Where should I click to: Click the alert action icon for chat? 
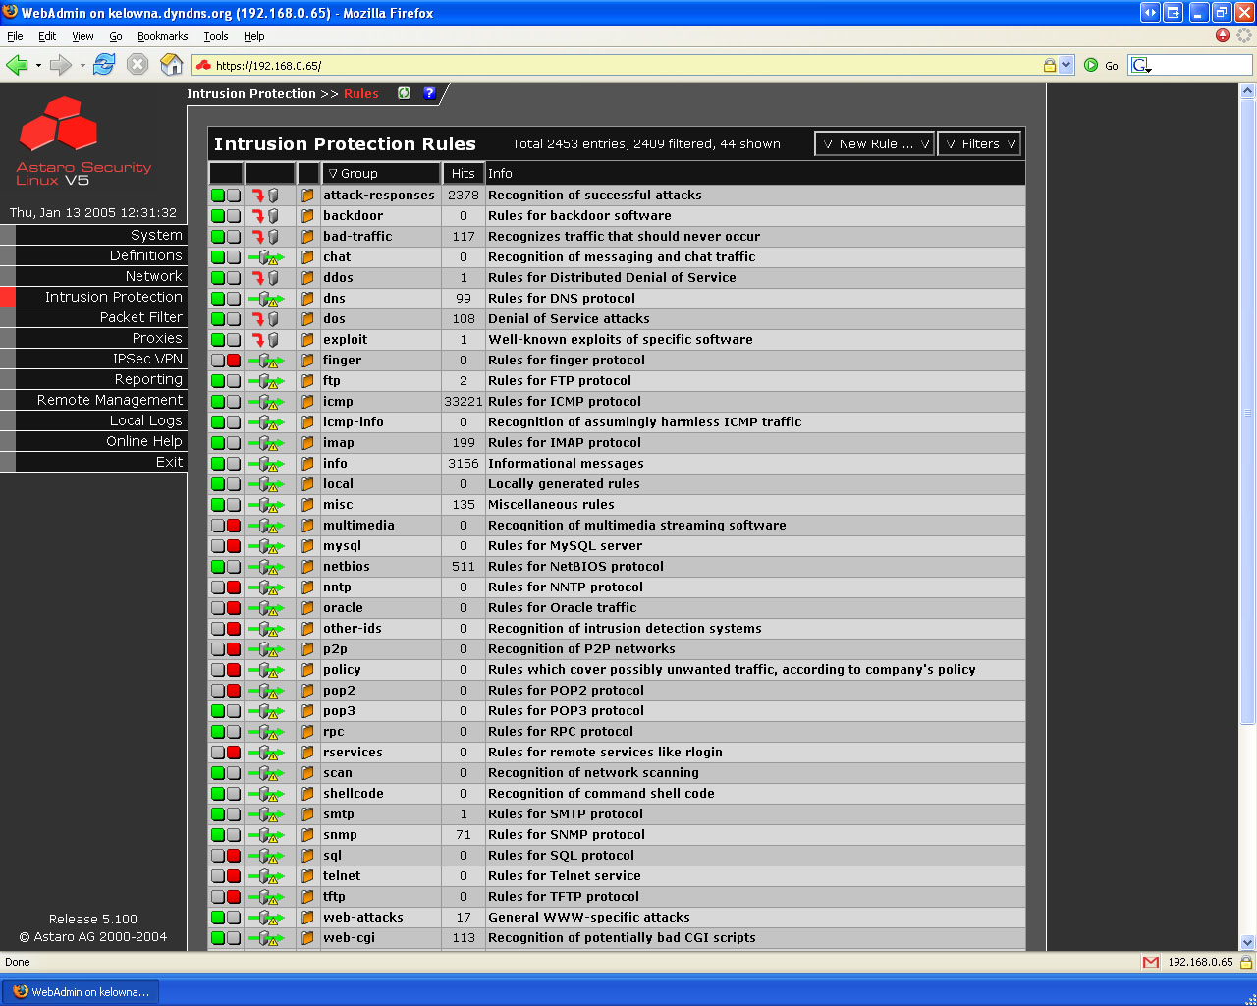coord(265,257)
